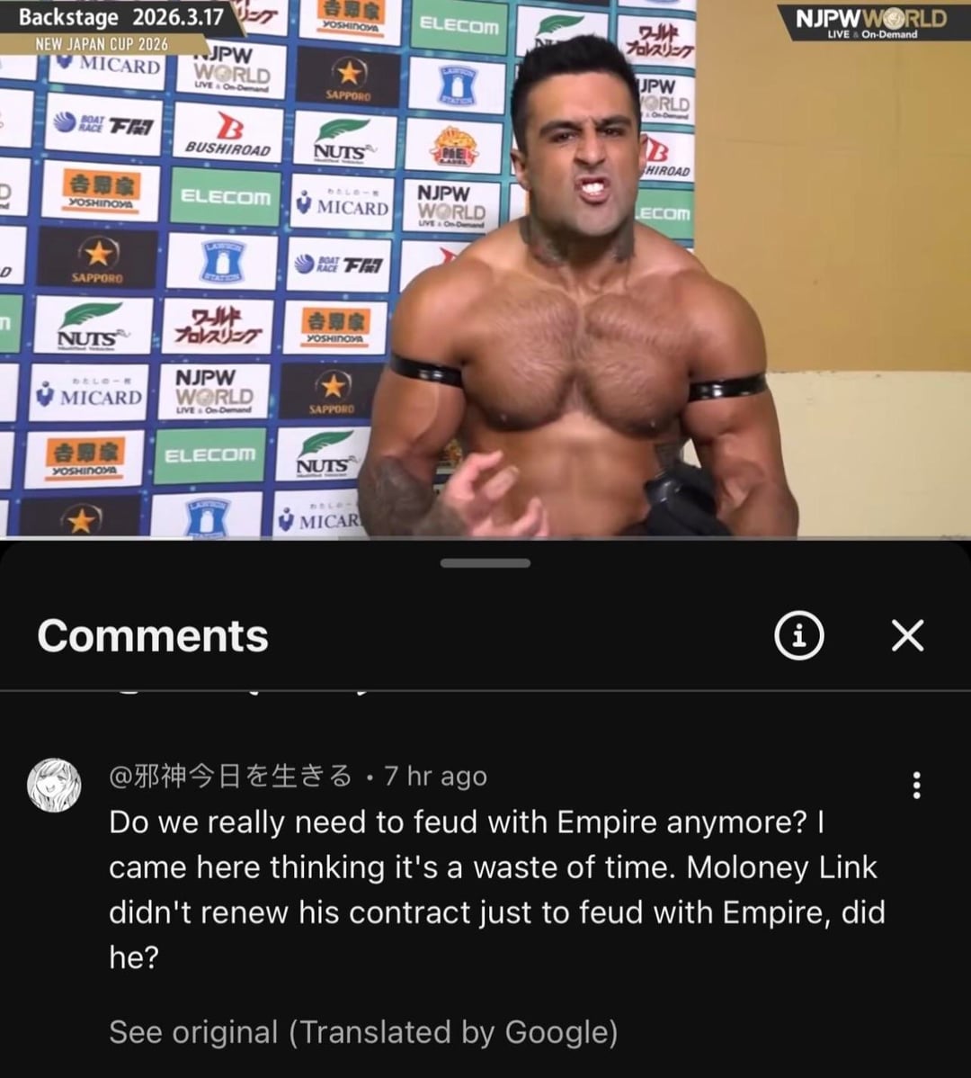Select the comment text about feuding with Empire
Viewport: 971px width, 1078px height.
pos(496,890)
